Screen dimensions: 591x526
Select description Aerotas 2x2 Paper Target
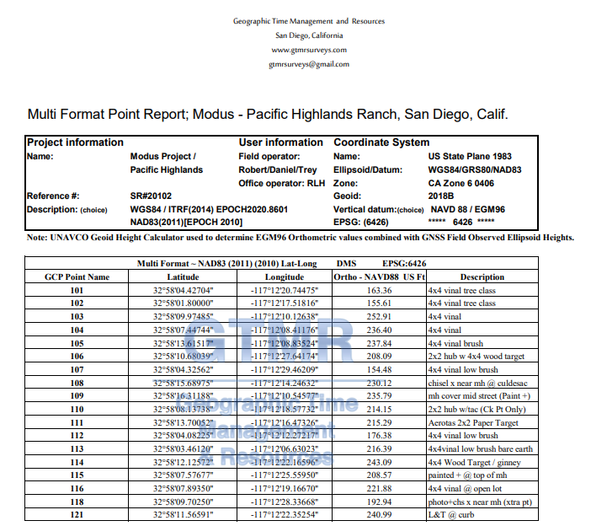pyautogui.click(x=473, y=422)
